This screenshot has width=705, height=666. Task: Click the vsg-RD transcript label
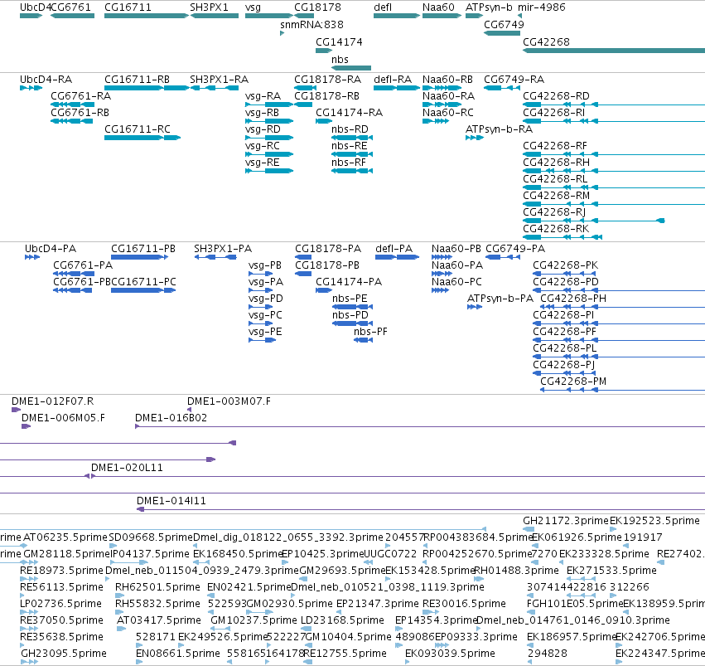click(263, 129)
